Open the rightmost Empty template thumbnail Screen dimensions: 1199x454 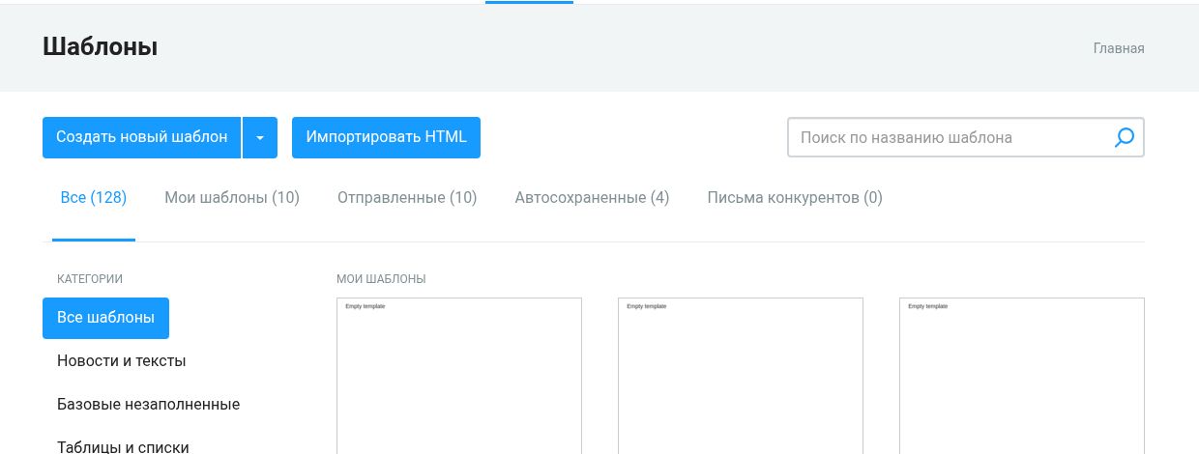click(x=1022, y=376)
